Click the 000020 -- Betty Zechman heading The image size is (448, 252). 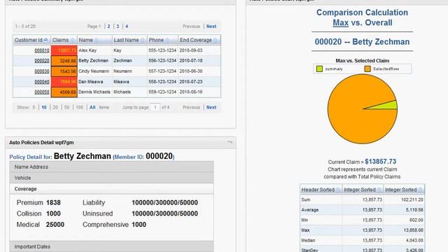point(362,42)
